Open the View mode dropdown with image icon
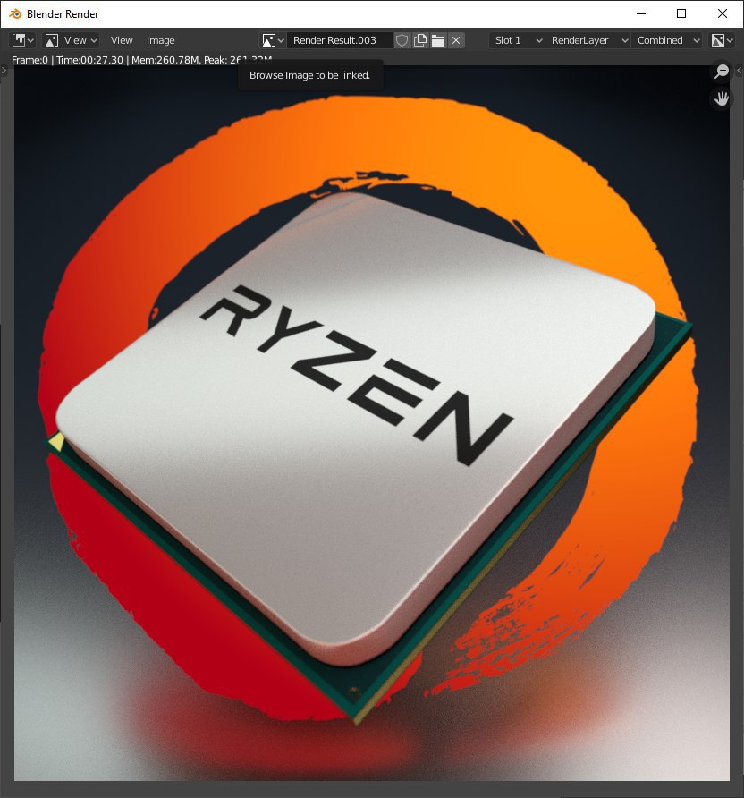Image resolution: width=744 pixels, height=798 pixels. (71, 40)
